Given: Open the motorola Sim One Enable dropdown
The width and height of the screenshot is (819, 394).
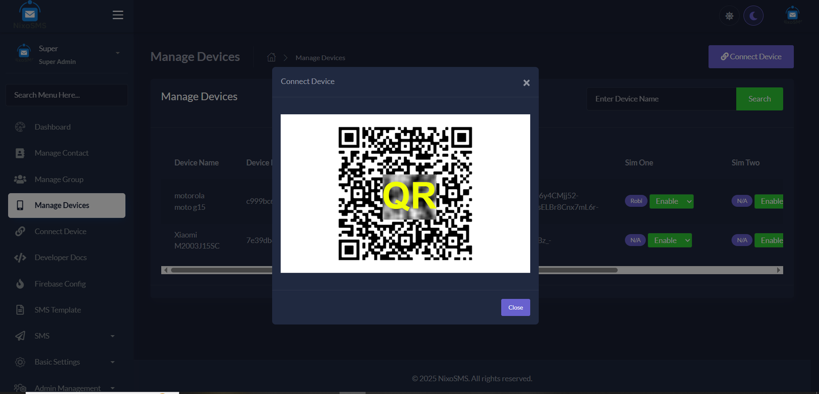Looking at the screenshot, I should [672, 202].
